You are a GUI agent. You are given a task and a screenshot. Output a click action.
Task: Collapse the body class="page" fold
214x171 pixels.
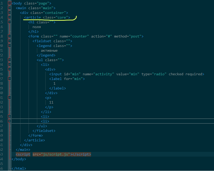[x=9, y=3]
